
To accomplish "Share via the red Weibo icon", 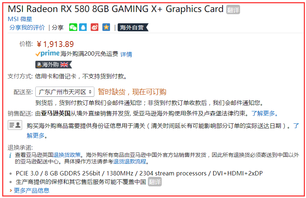I will [x=94, y=27].
